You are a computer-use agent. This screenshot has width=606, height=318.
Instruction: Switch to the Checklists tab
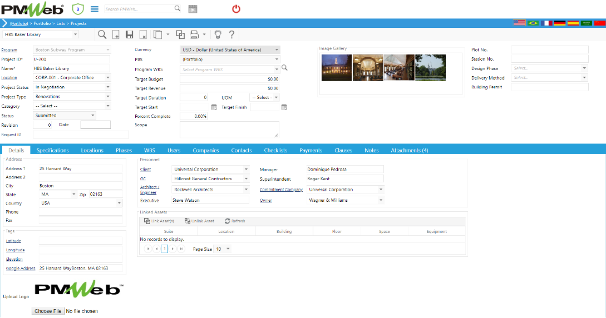tap(275, 151)
